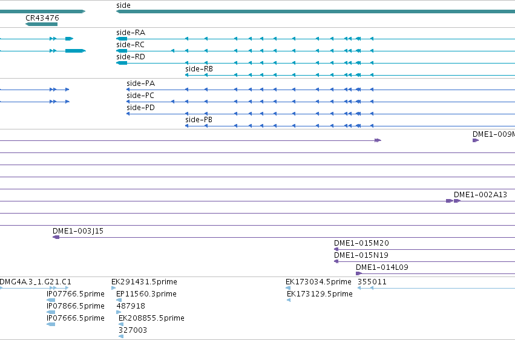Image resolution: width=515 pixels, height=340 pixels.
Task: Select transcript side-RA label
Action: 131,33
